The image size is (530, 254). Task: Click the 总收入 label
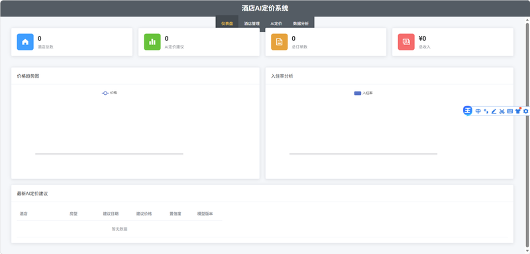tap(425, 47)
